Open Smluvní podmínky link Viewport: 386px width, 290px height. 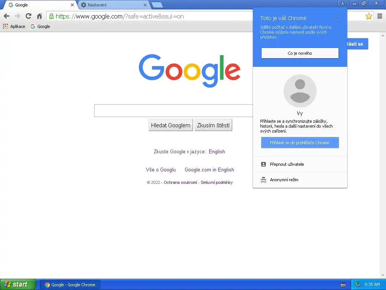coord(216,182)
